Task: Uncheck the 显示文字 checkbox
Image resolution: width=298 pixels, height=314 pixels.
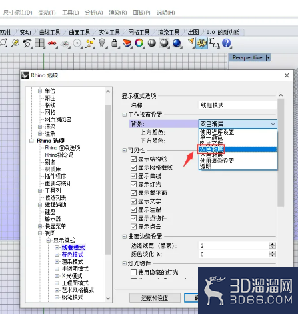Action: coord(133,201)
